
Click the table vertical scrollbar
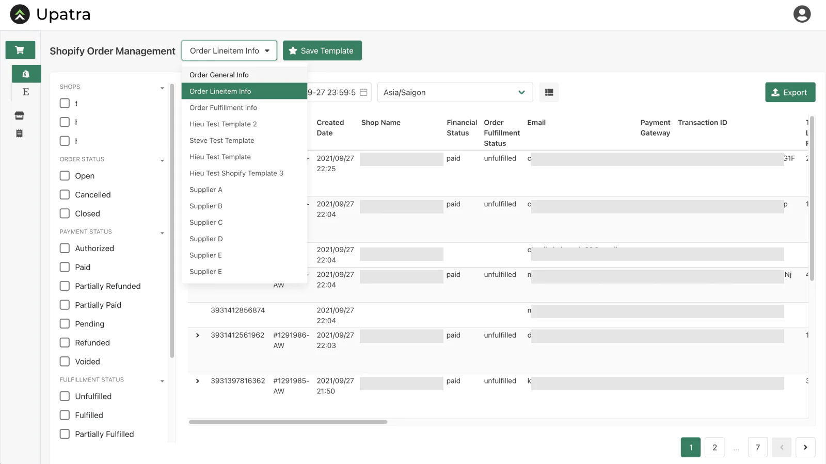point(812,198)
